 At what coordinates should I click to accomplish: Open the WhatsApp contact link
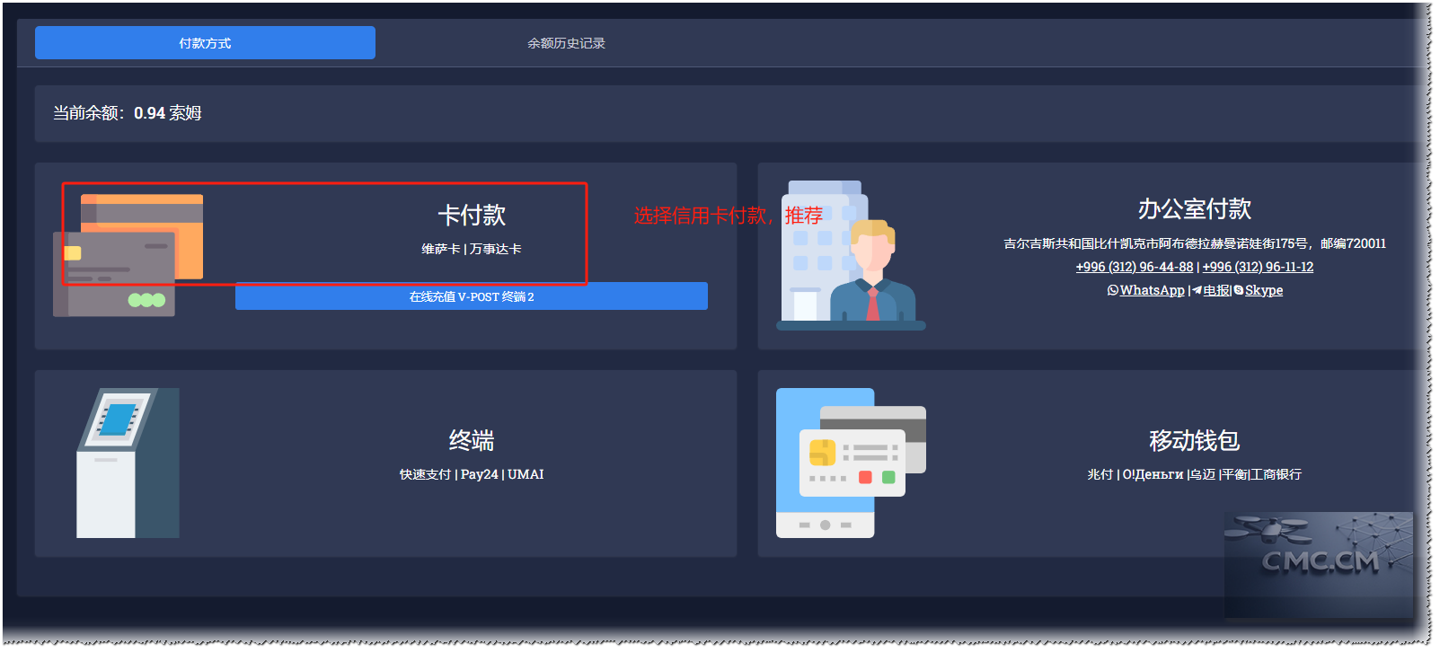click(x=1152, y=290)
